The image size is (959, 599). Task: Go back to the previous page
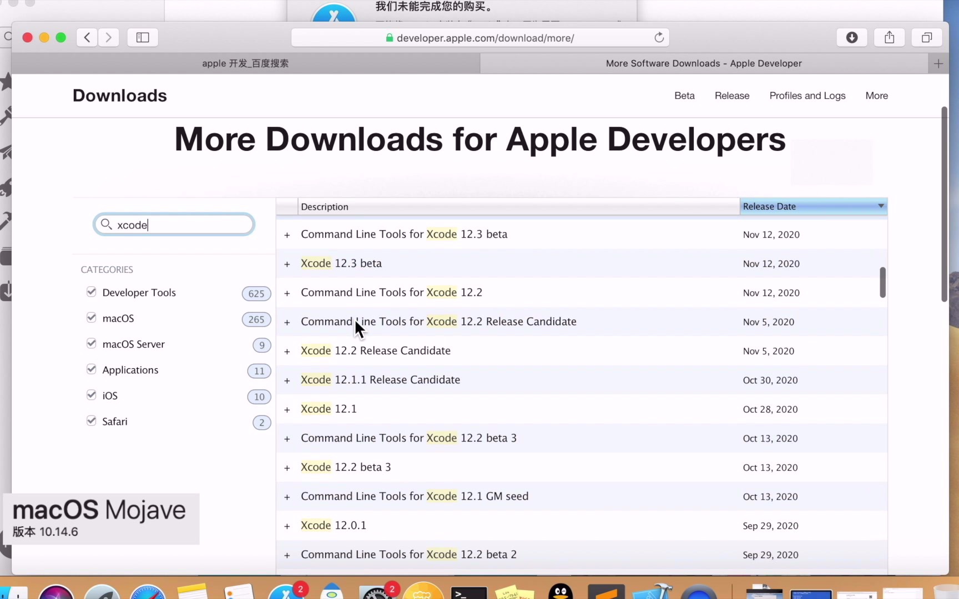pyautogui.click(x=87, y=37)
